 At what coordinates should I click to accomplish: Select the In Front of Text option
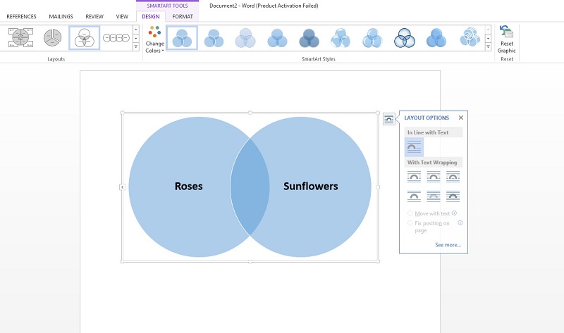pos(453,196)
